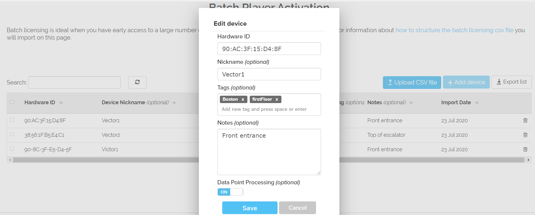Delete the Victor1 row with trash icon
Image resolution: width=535 pixels, height=215 pixels.
pyautogui.click(x=525, y=149)
